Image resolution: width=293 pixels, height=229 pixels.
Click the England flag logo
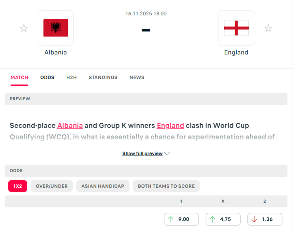(236, 28)
